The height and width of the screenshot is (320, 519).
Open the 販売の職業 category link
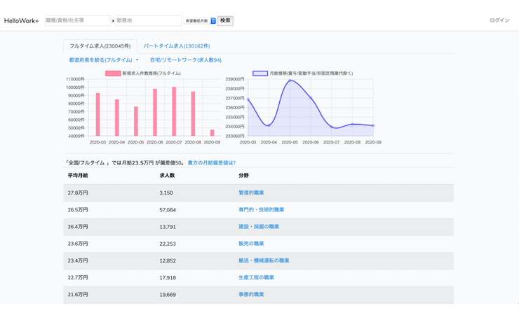251,244
